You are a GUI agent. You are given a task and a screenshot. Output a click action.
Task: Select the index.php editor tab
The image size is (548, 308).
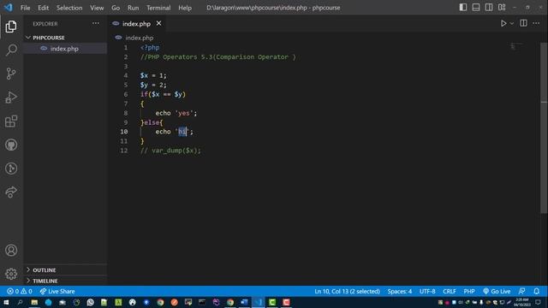pyautogui.click(x=136, y=24)
